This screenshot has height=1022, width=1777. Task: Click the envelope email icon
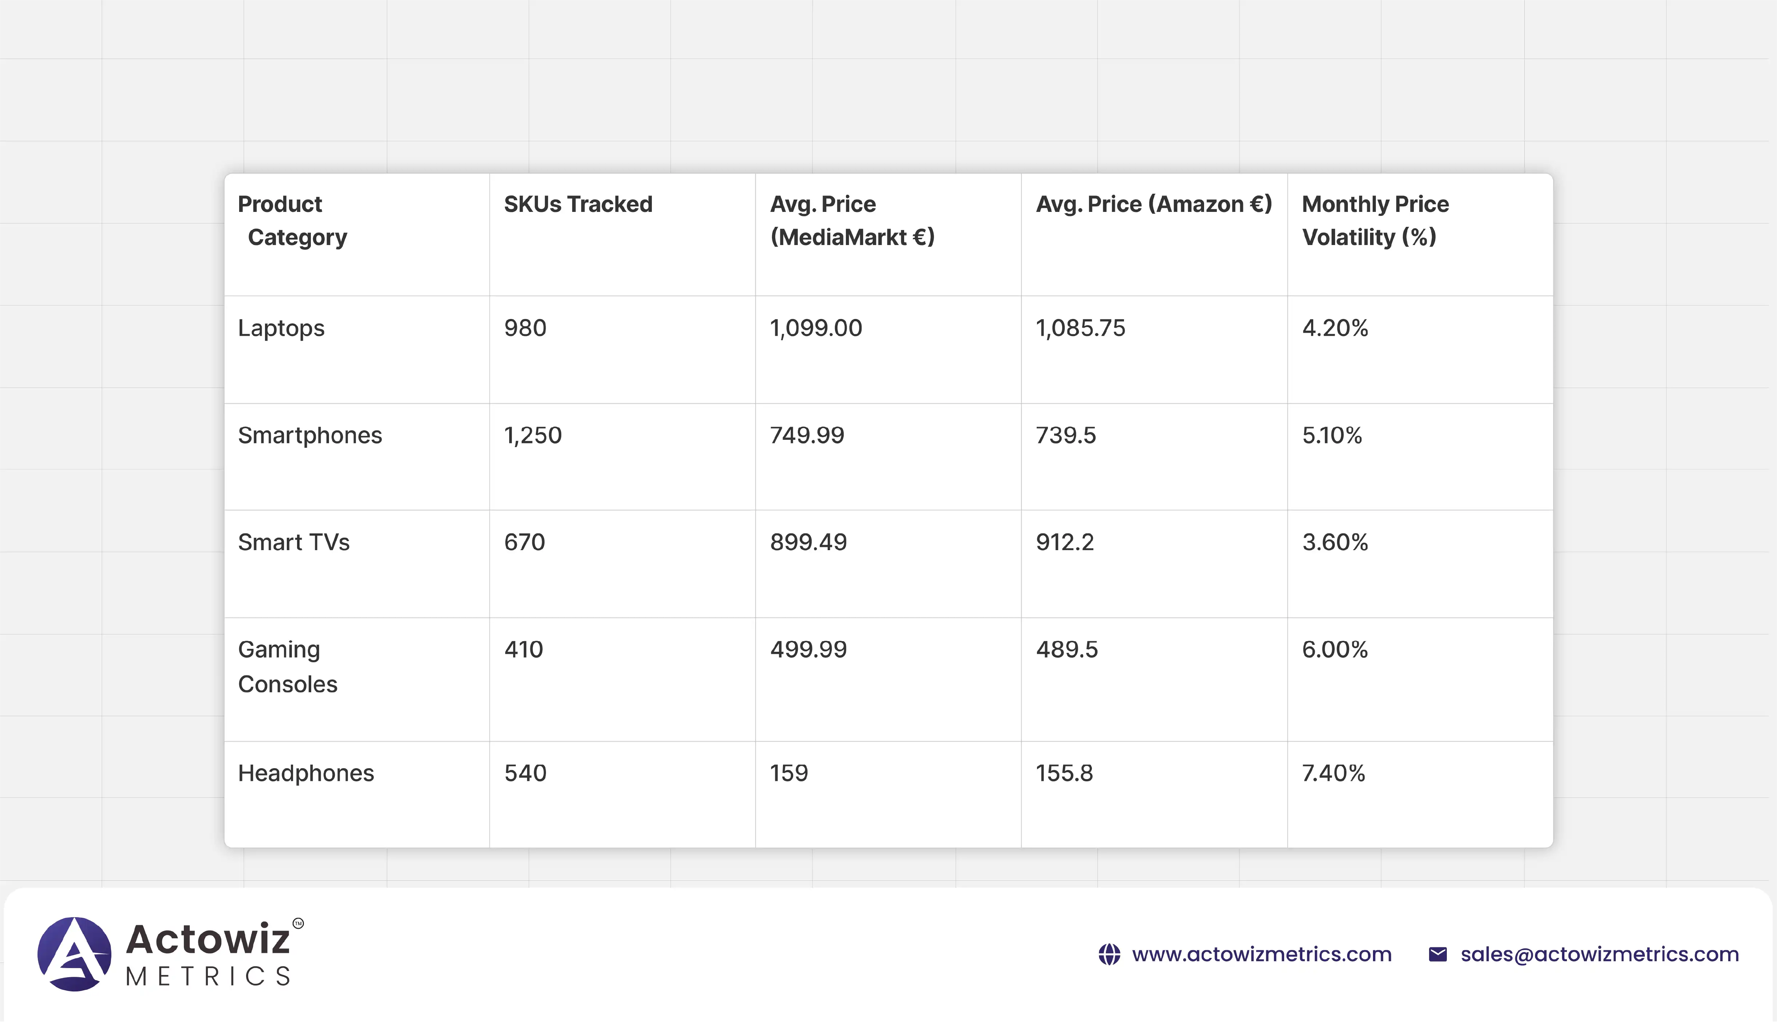pos(1437,955)
